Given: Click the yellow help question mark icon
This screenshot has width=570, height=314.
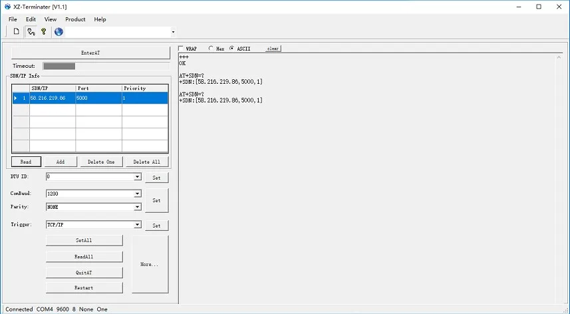Looking at the screenshot, I should coord(44,32).
